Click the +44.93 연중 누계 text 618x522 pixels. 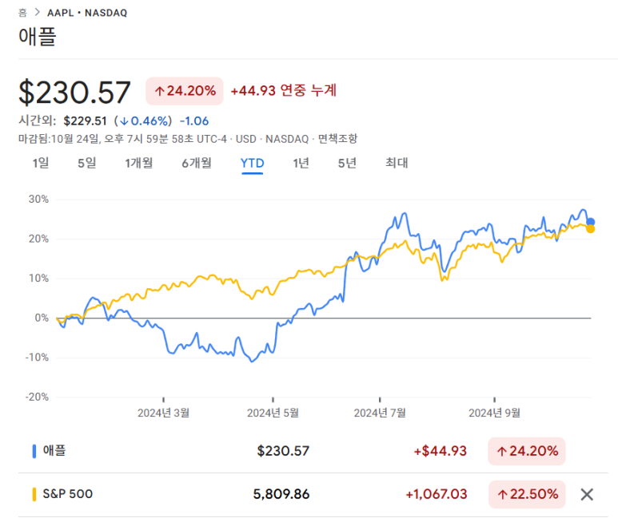pos(283,90)
